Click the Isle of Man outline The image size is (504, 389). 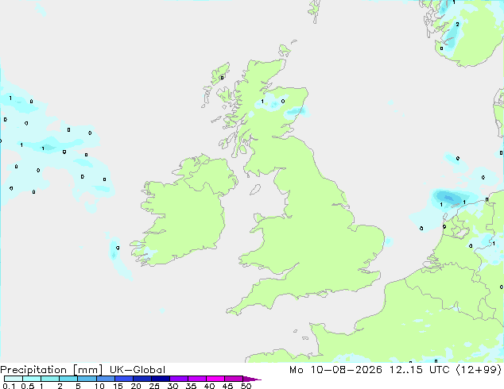[x=255, y=190]
